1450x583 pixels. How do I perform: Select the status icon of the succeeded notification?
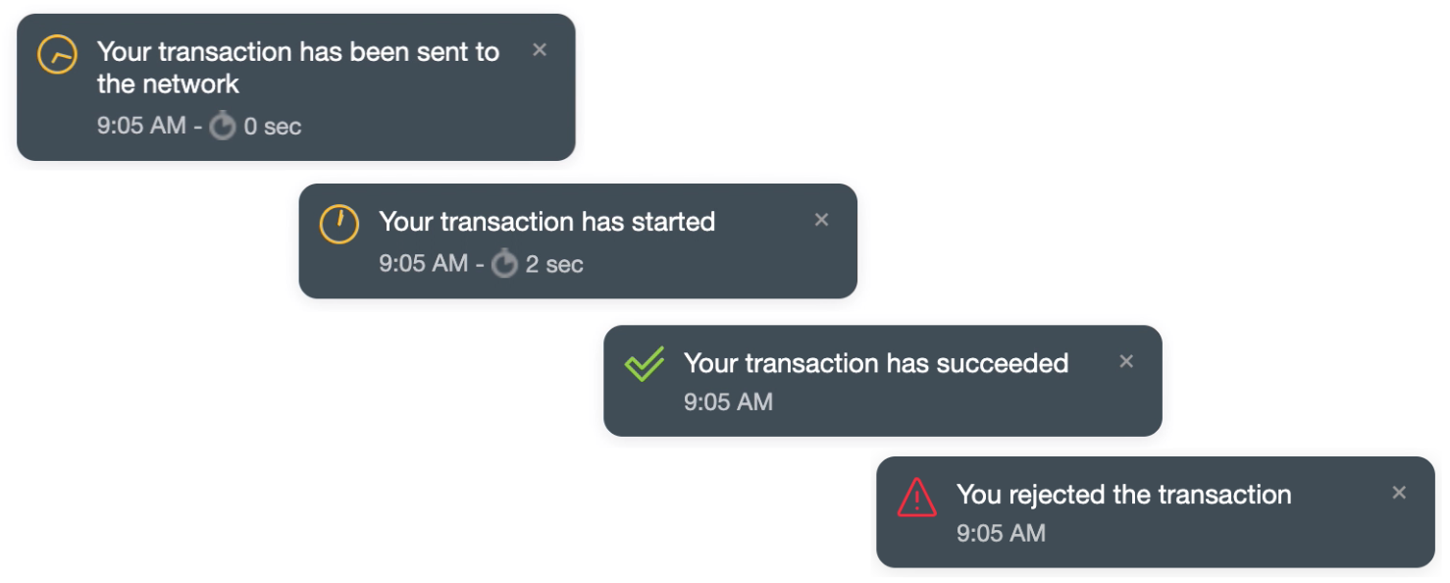tap(644, 362)
